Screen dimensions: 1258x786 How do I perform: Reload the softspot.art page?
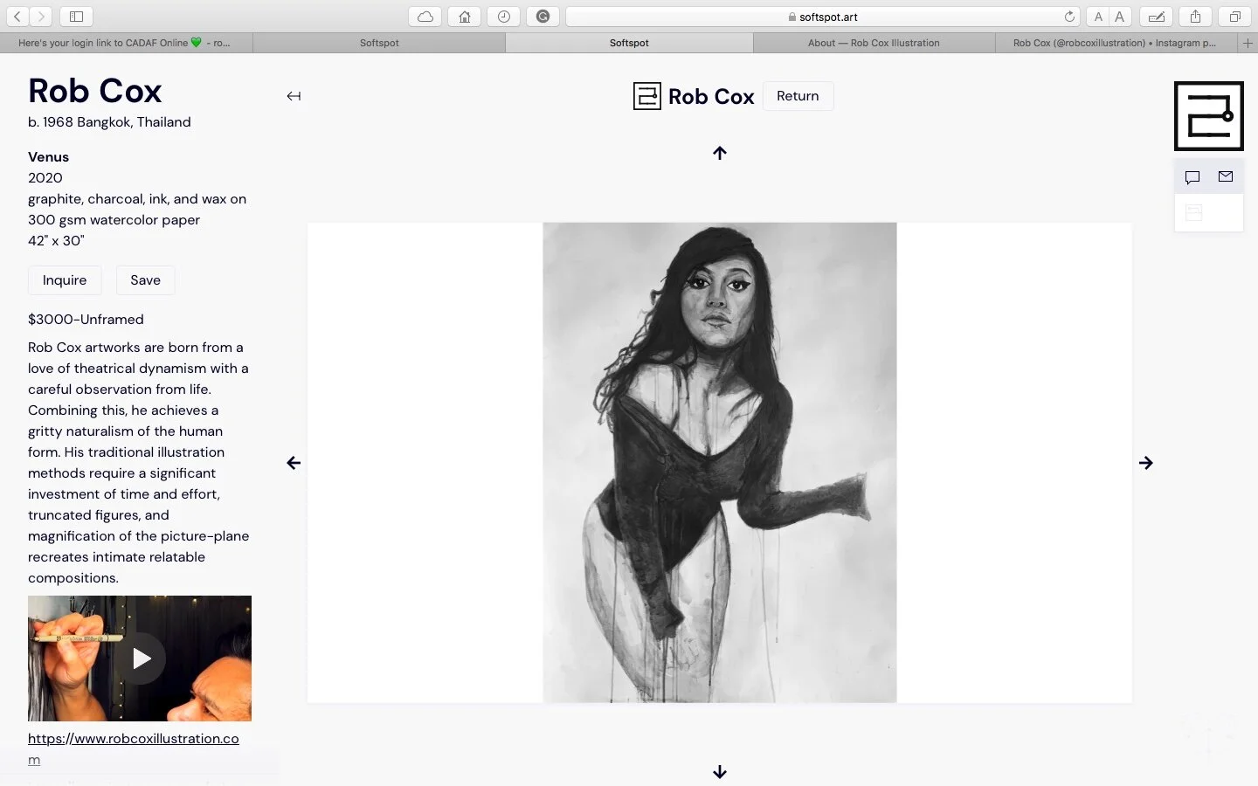click(x=1069, y=17)
